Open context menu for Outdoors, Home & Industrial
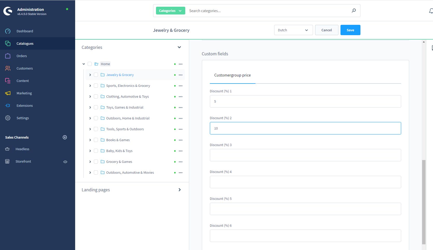This screenshot has width=433, height=250. click(x=181, y=118)
